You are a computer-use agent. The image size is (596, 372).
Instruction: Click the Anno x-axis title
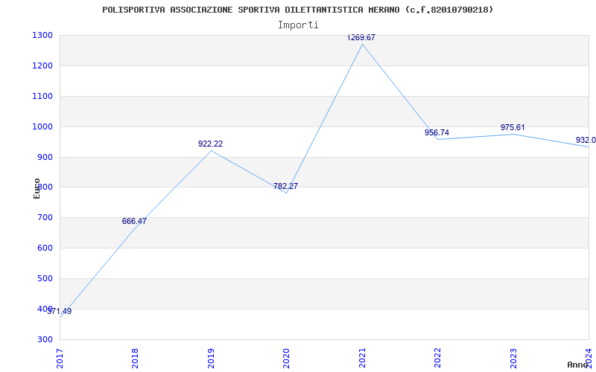(578, 365)
